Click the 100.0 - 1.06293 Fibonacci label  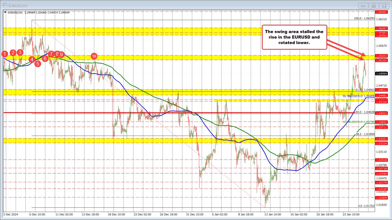[x=364, y=18]
